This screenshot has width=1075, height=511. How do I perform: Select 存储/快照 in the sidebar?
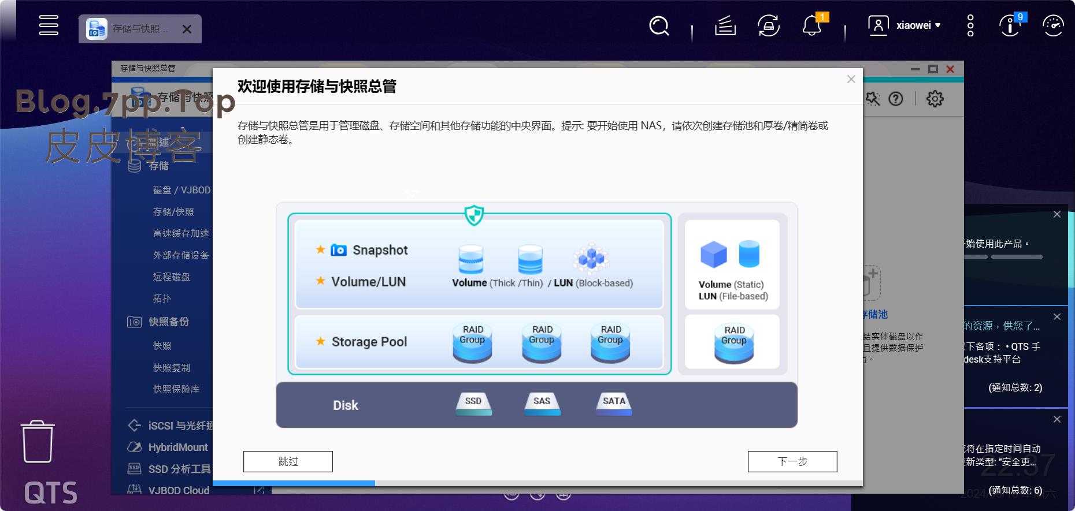pos(173,212)
